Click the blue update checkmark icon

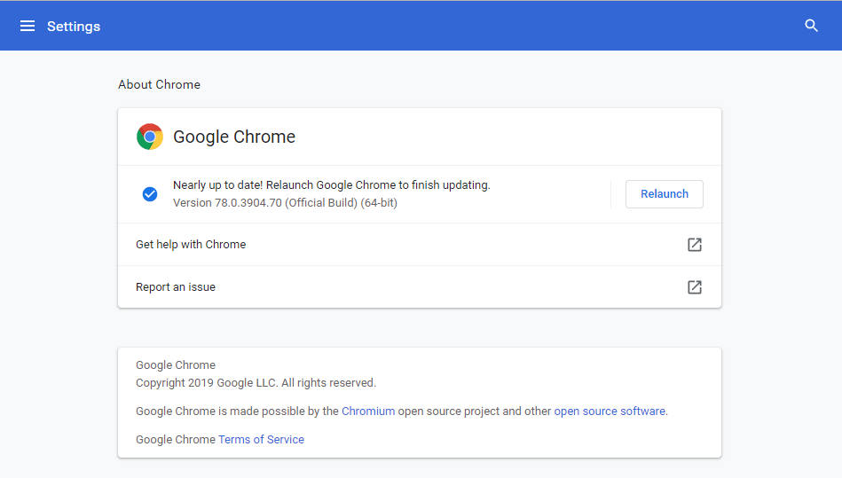click(150, 193)
